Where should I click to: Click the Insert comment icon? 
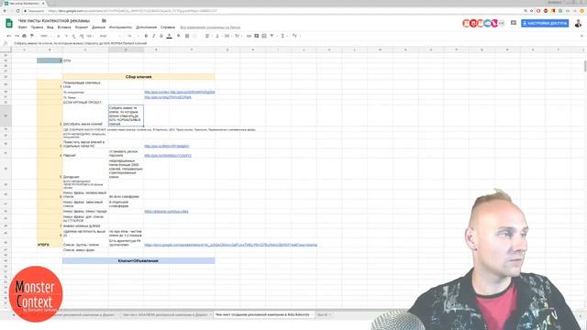coord(257,36)
